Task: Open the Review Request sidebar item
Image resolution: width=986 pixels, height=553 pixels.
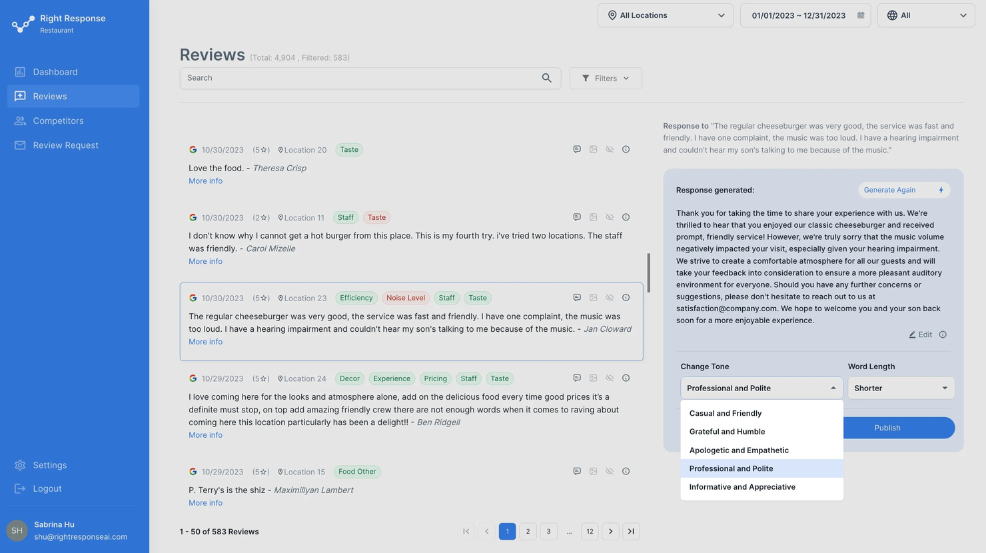Action: (64, 145)
